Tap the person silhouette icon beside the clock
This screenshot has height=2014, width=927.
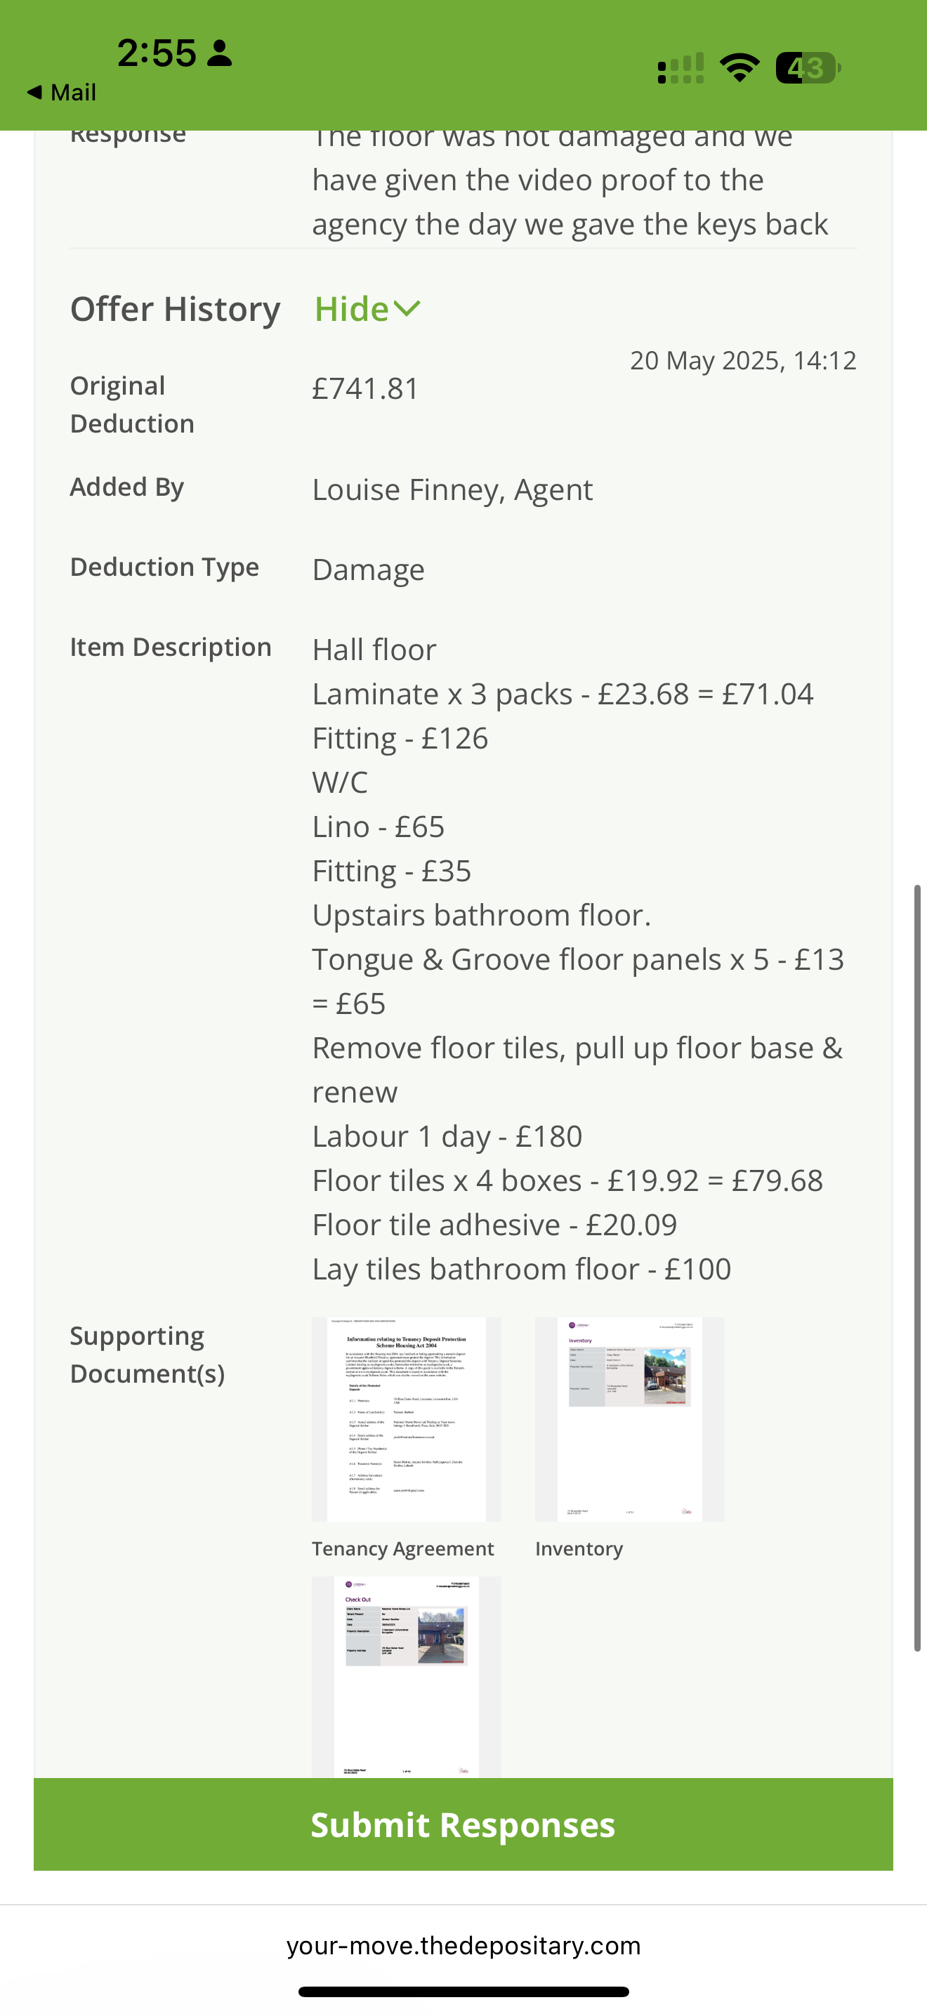(x=220, y=53)
